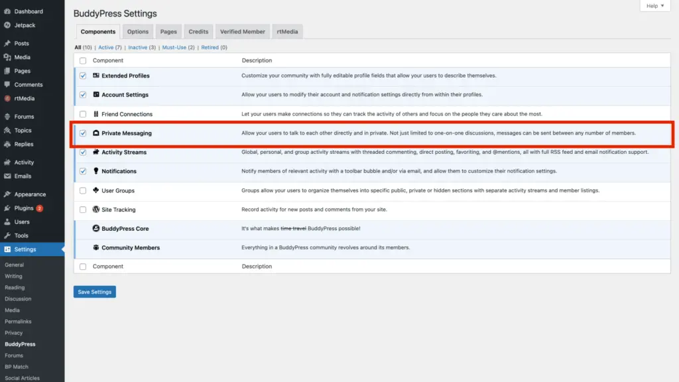Click the Posts pin icon
The image size is (679, 382).
tap(7, 44)
